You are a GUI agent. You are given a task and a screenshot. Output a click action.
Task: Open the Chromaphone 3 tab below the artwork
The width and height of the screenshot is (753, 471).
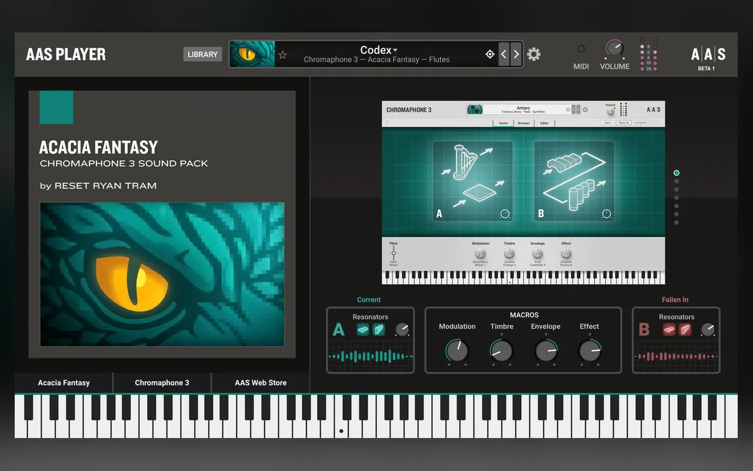pos(162,383)
